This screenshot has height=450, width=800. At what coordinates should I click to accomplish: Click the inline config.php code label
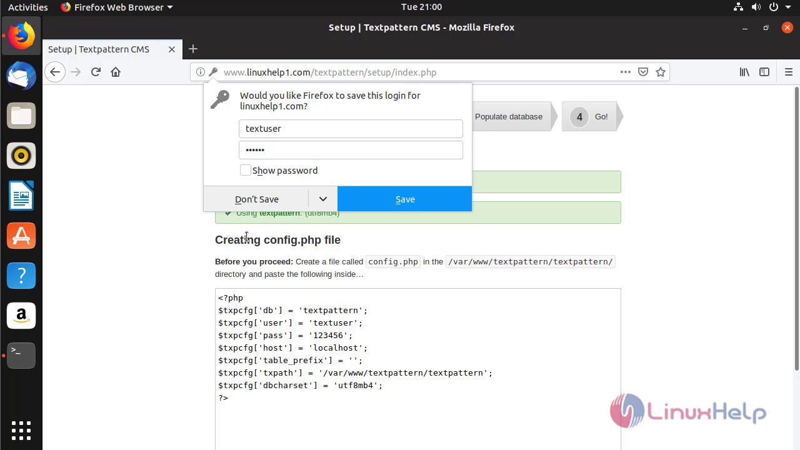393,262
